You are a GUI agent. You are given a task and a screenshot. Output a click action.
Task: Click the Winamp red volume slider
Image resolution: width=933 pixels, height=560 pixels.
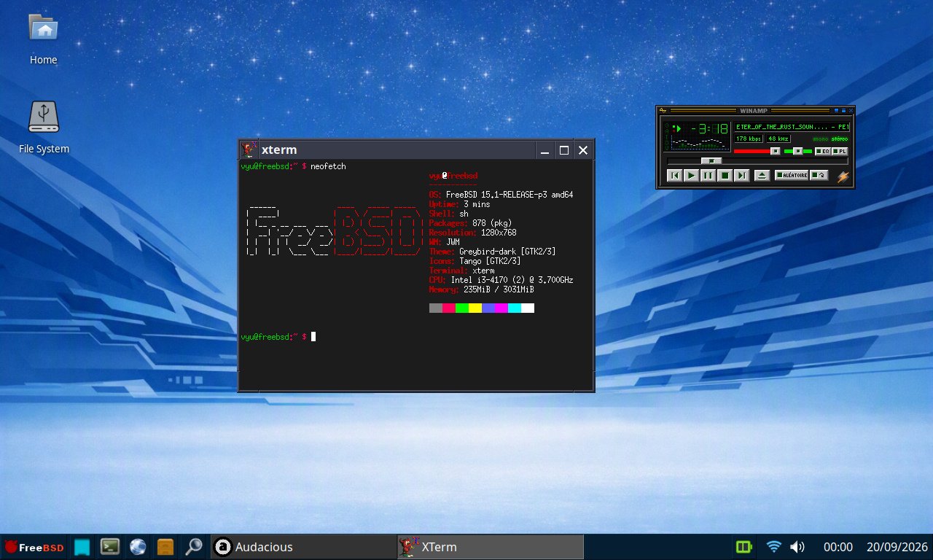click(x=757, y=151)
